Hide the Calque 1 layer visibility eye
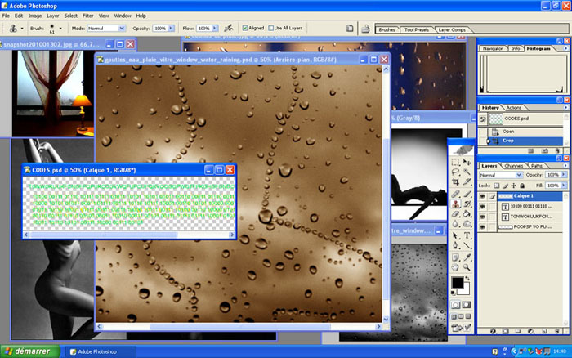Image resolution: width=572 pixels, height=358 pixels. 484,197
